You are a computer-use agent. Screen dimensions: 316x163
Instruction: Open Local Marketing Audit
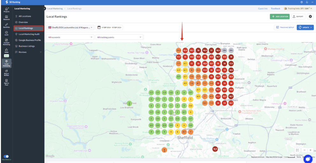[28, 34]
